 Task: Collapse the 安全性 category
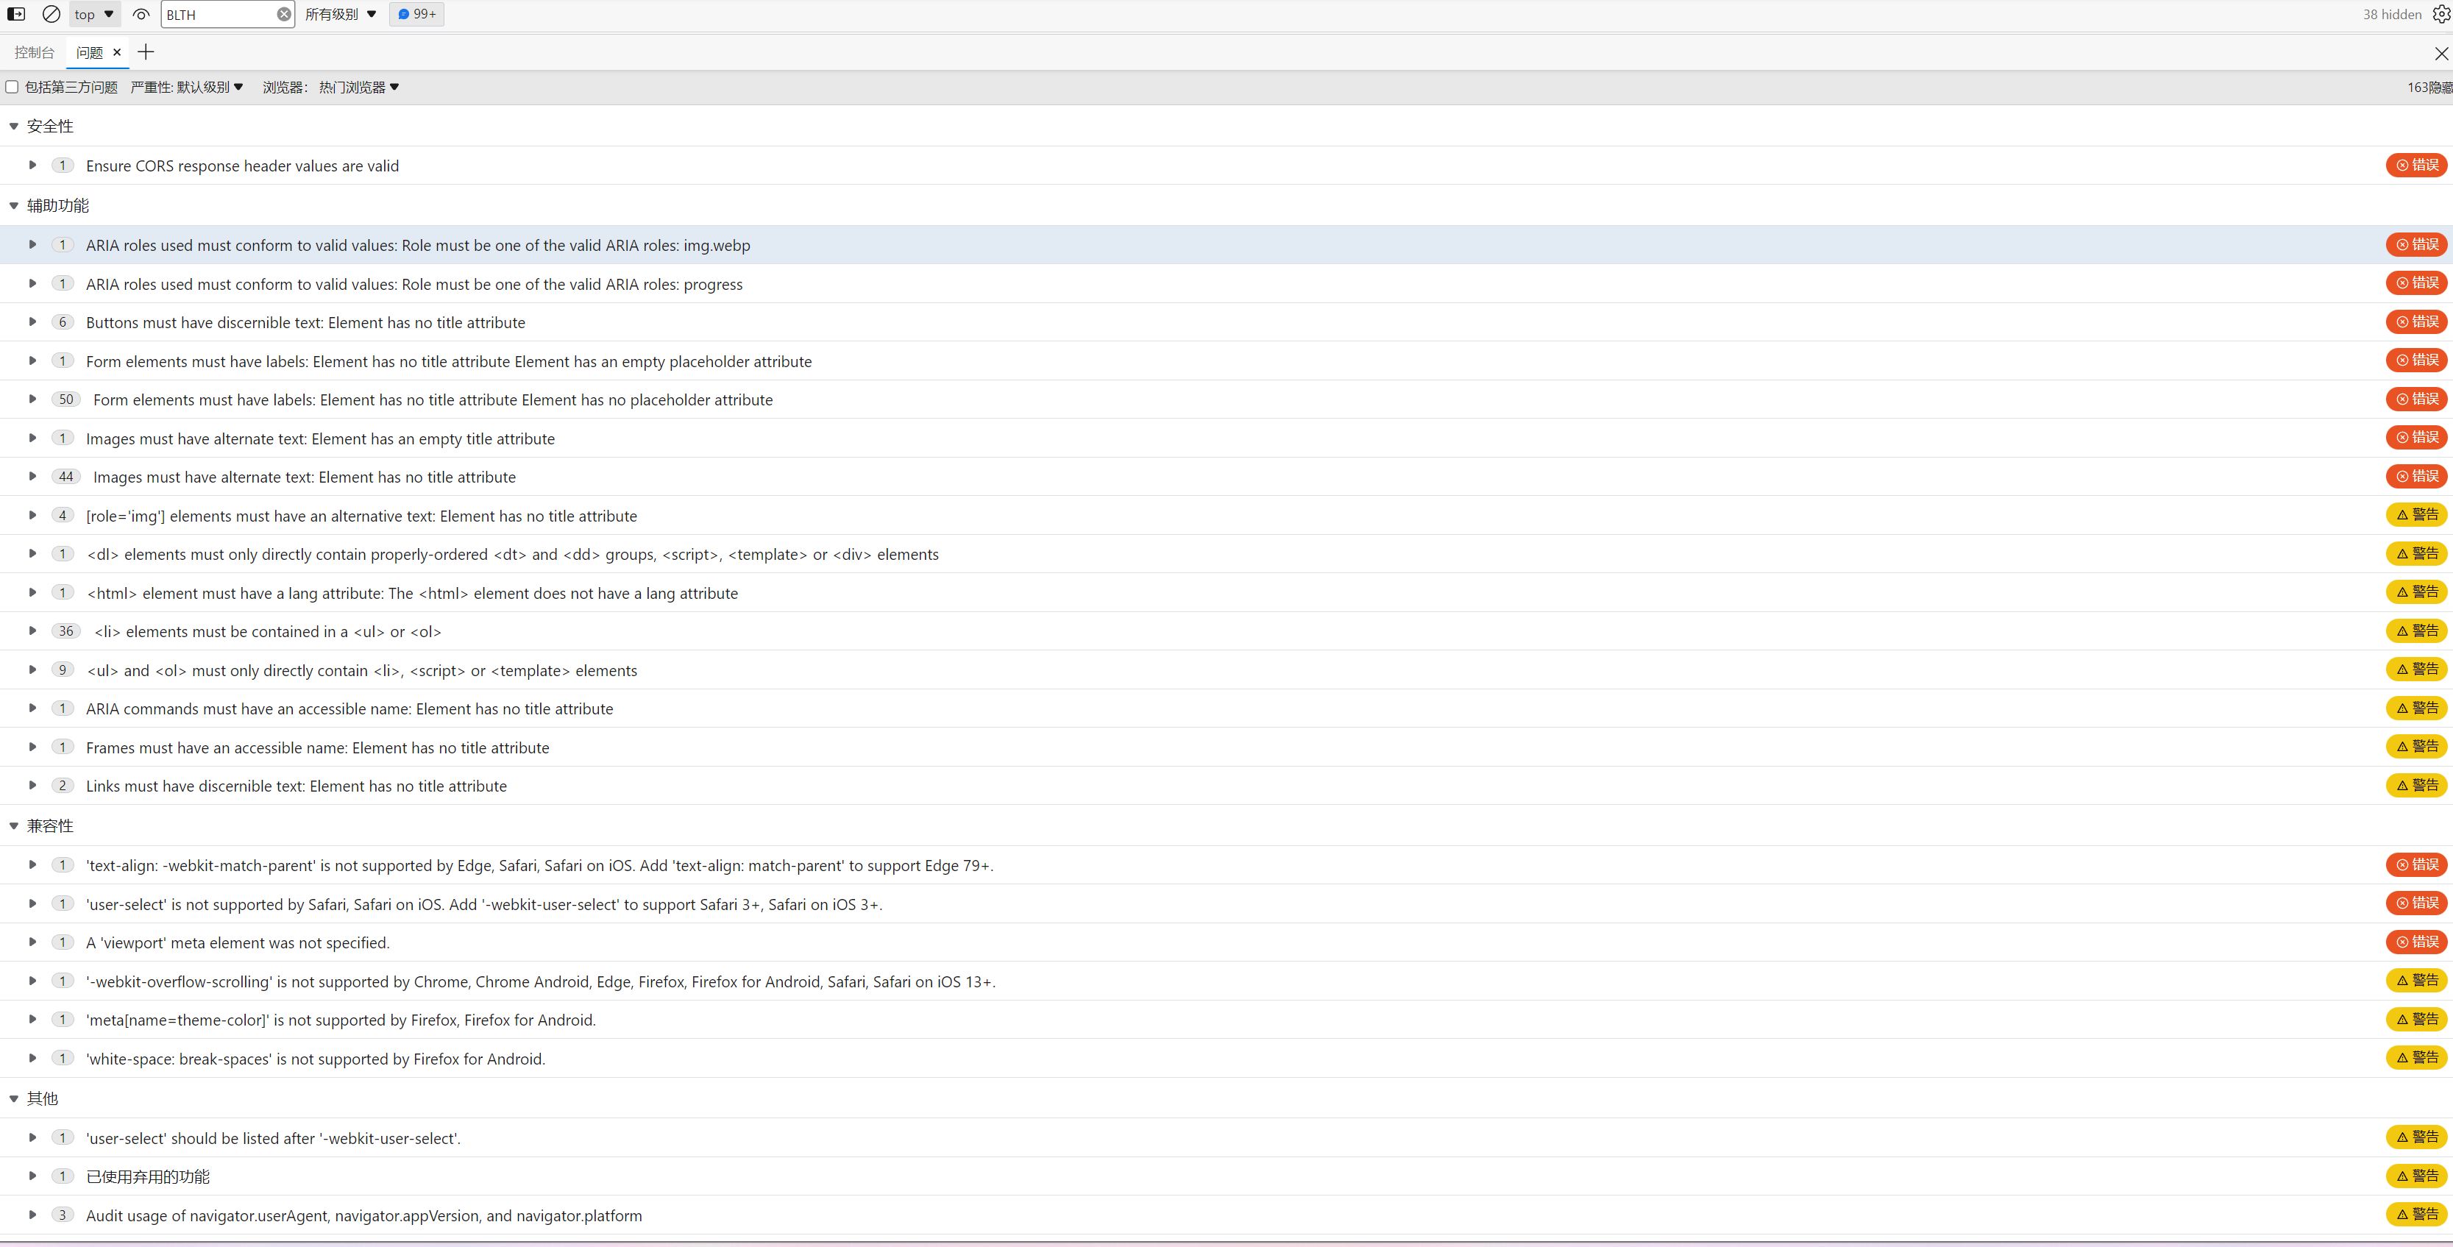point(14,126)
